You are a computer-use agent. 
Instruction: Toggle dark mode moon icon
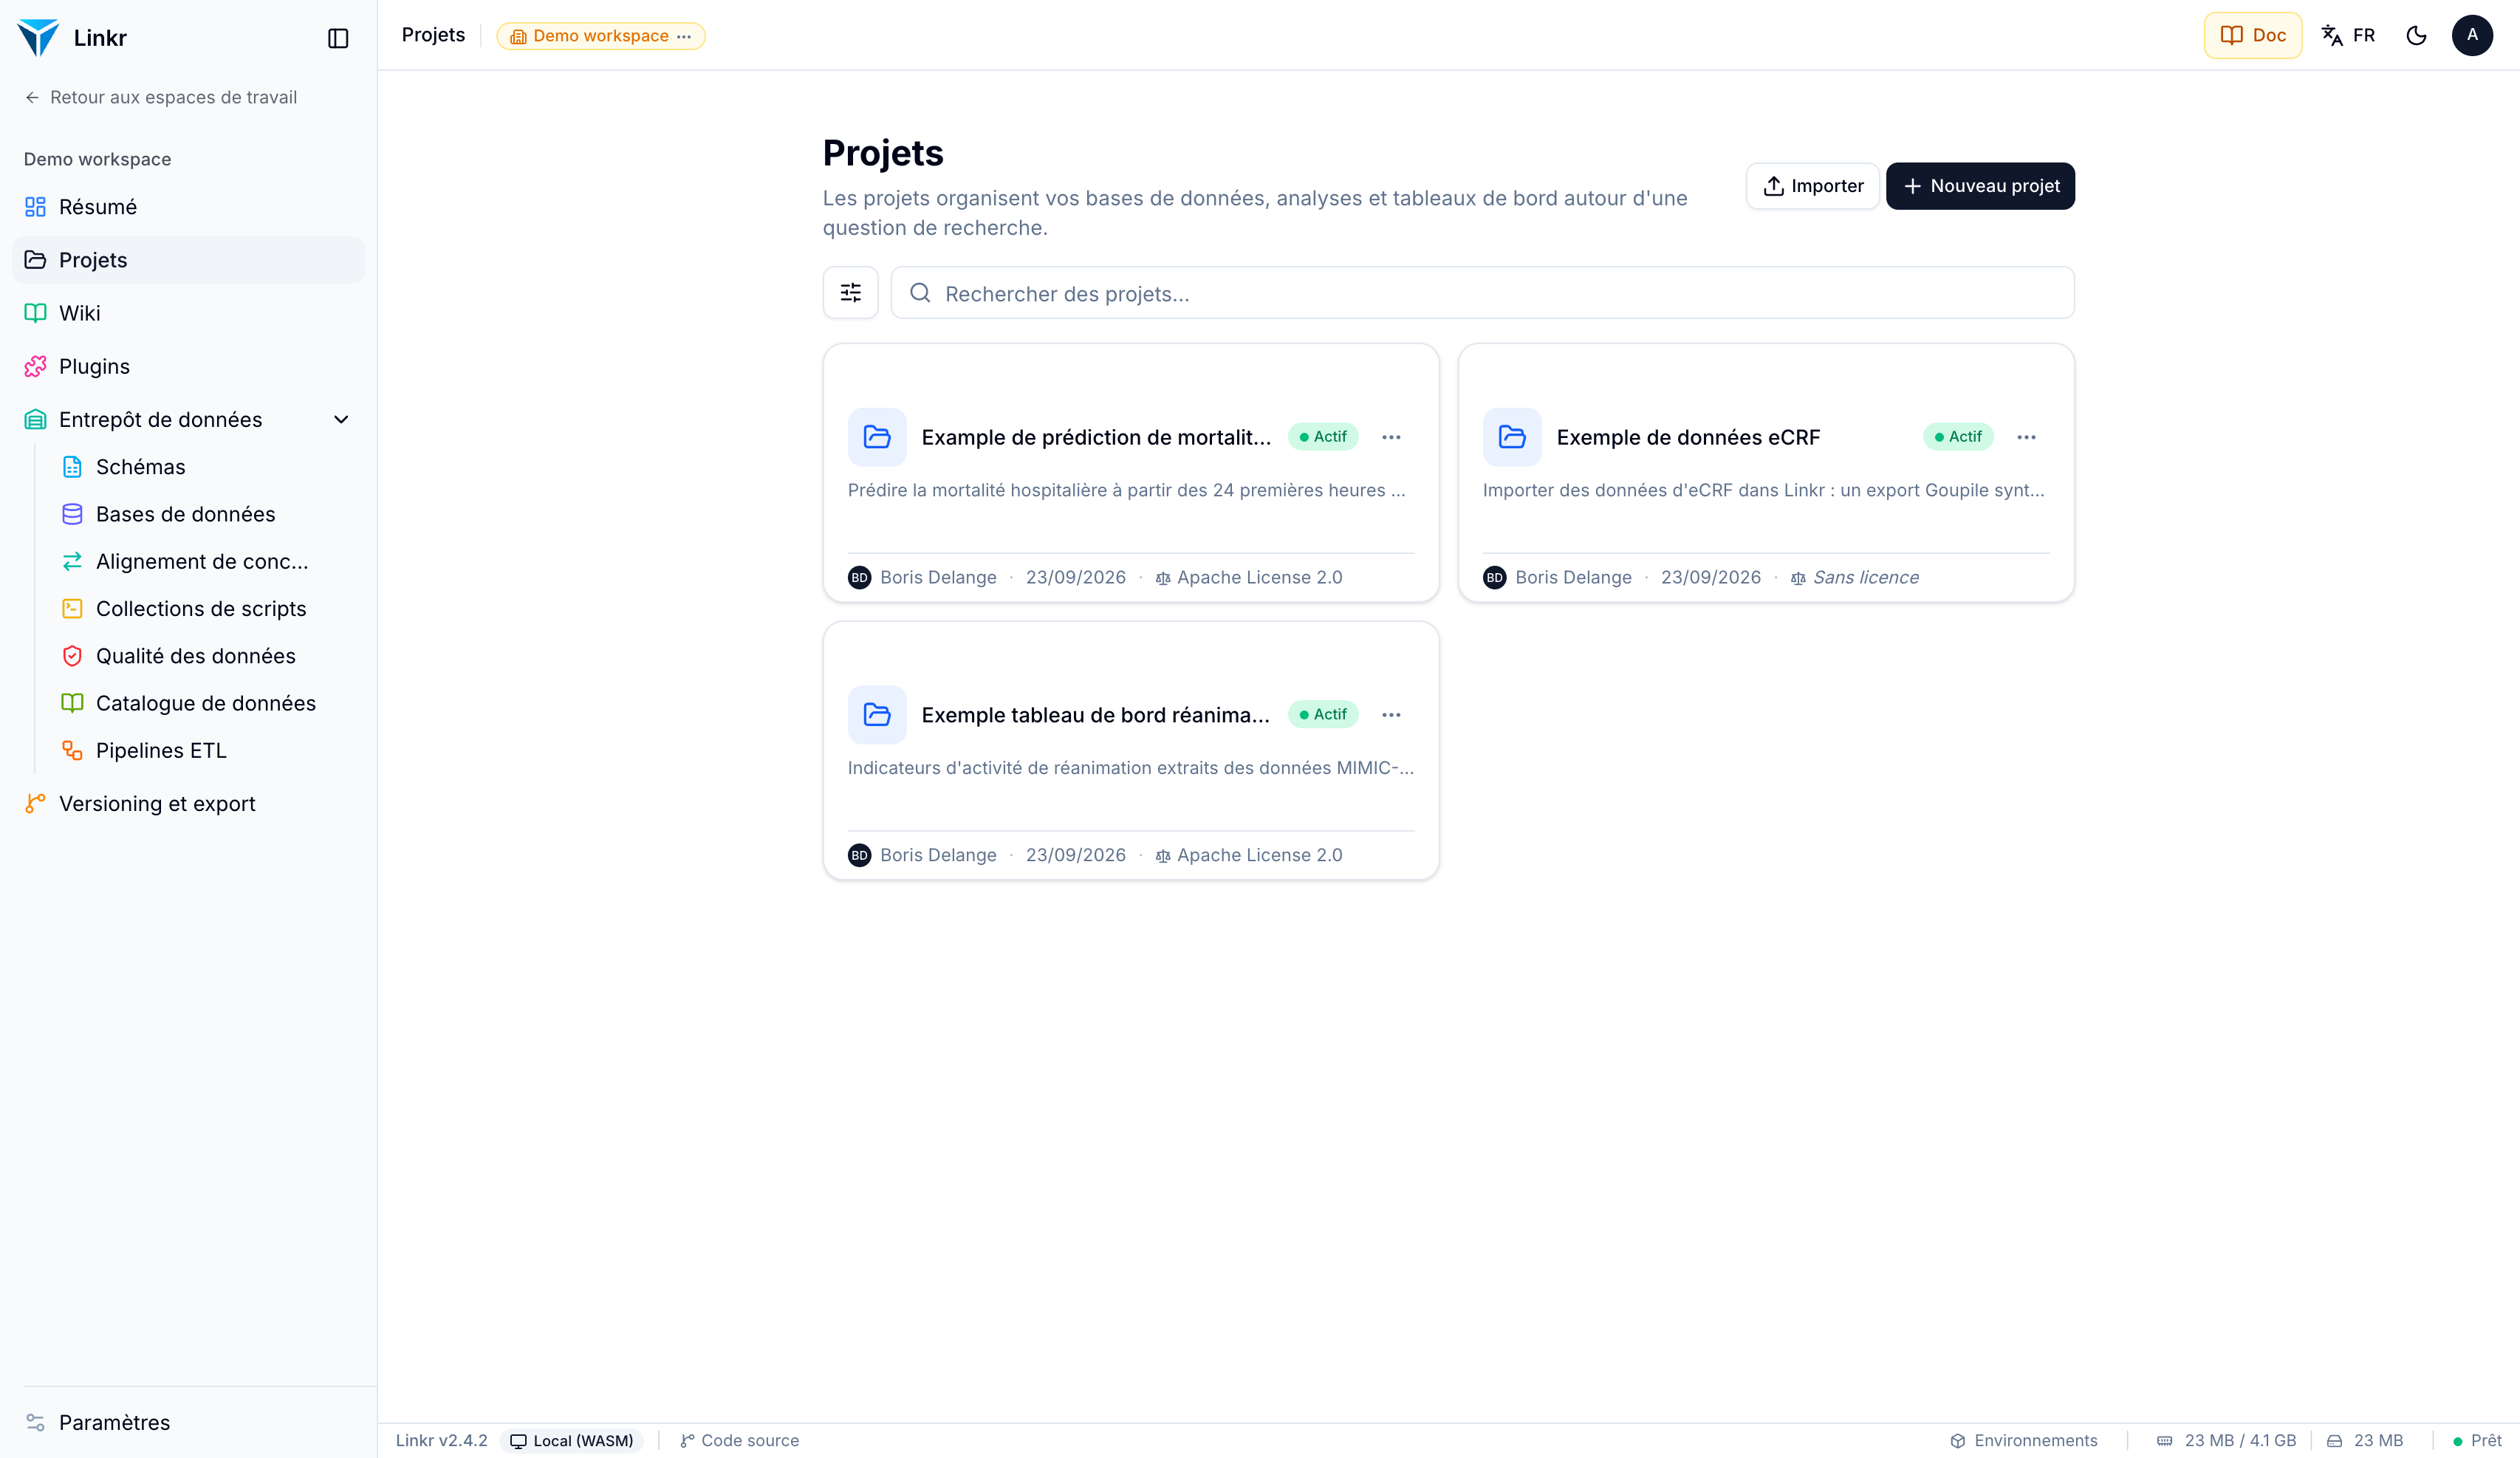(x=2416, y=35)
